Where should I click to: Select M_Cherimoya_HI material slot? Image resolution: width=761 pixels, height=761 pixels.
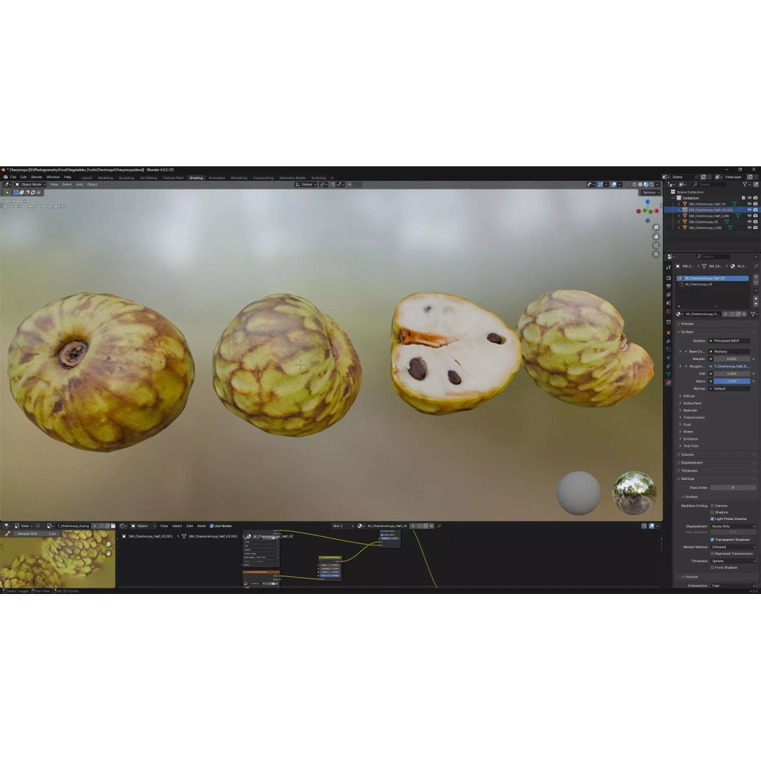712,285
